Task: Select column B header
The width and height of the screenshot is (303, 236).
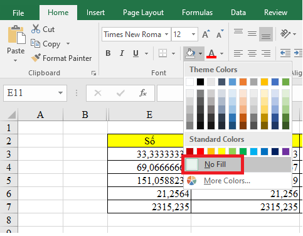Action: click(85, 114)
